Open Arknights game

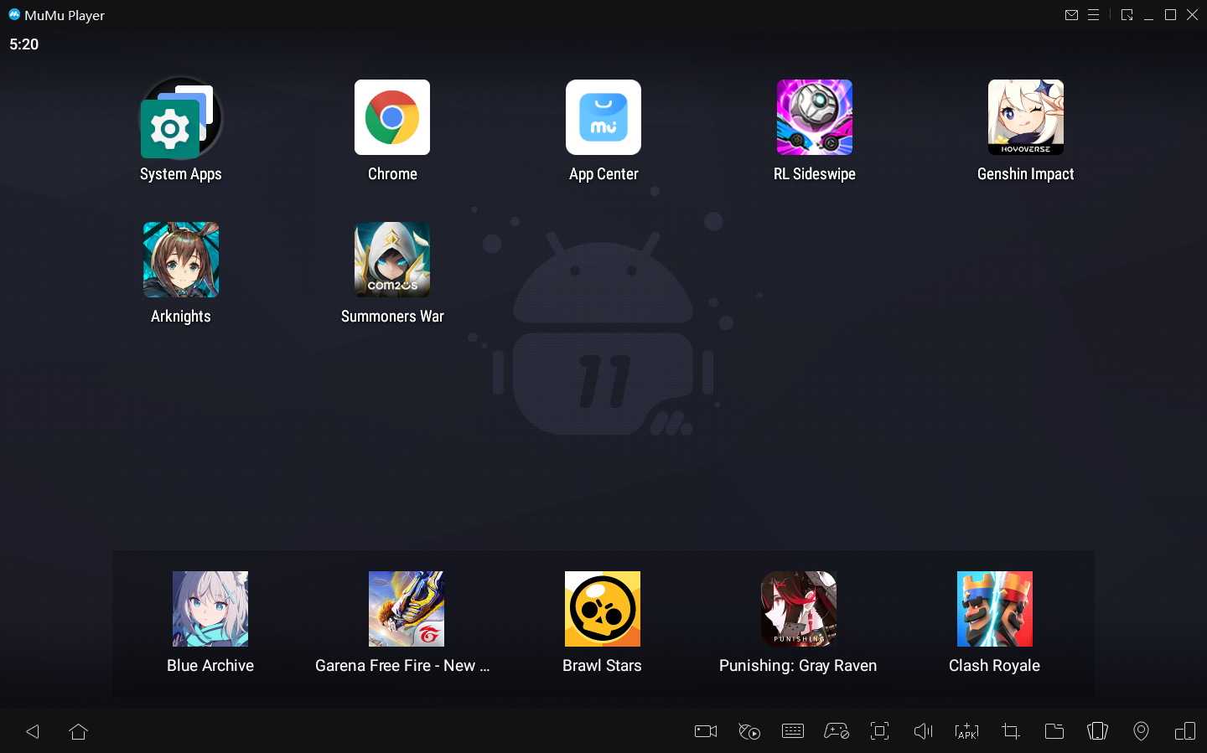(x=181, y=260)
